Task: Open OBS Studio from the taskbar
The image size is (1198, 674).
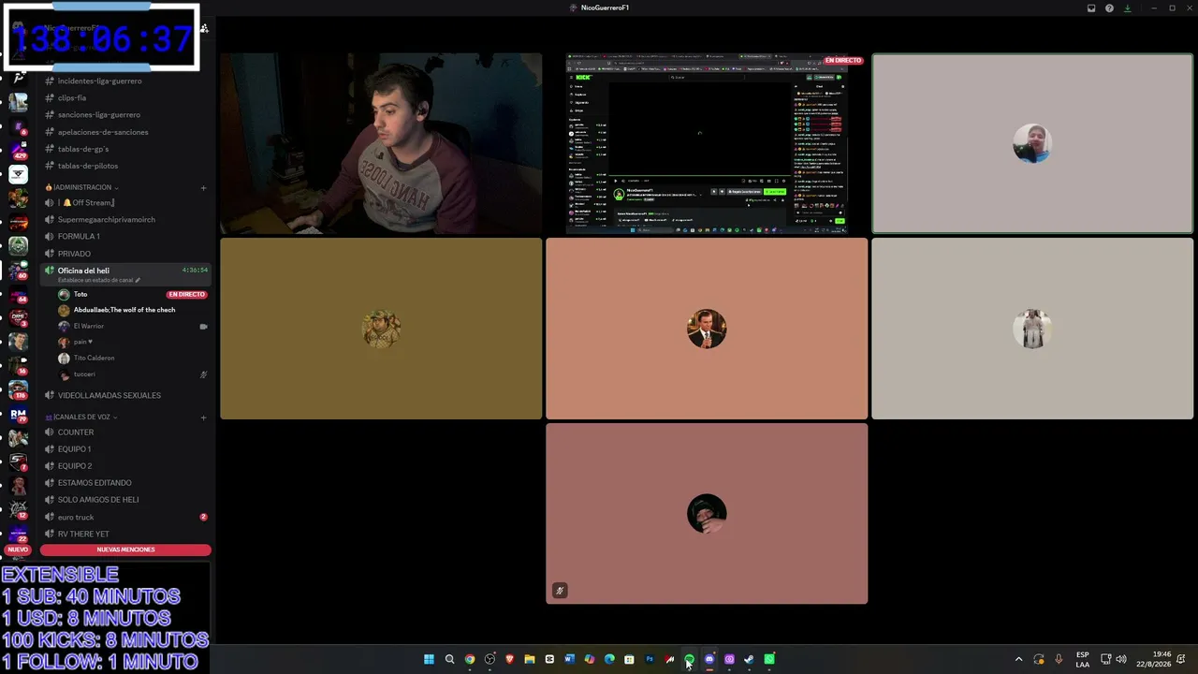Action: [489, 659]
